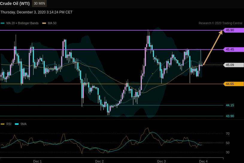Click the date and time stamp text
The height and width of the screenshot is (163, 244).
point(37,12)
